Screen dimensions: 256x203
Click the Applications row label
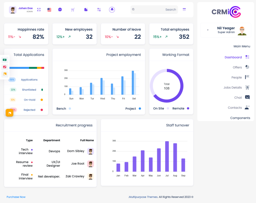[x=29, y=80]
